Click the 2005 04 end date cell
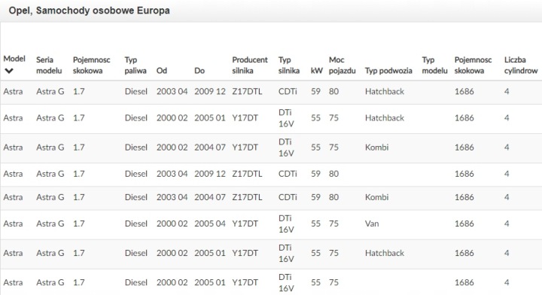This screenshot has height=295, width=542. tap(210, 224)
